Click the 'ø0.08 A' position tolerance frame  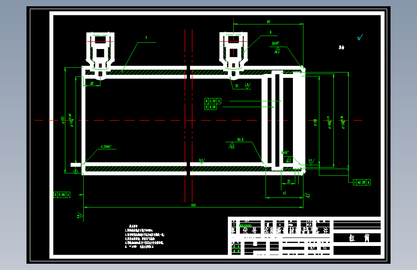click(362, 182)
